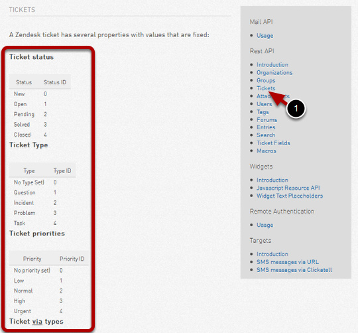The image size is (358, 333).
Task: Open Javascript Resource API link
Action: [x=288, y=188]
